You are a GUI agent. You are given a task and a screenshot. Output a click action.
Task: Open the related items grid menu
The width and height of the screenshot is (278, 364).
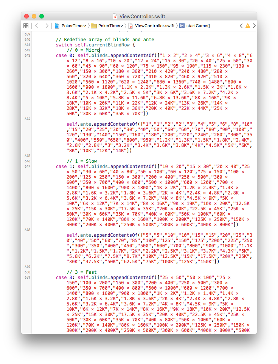click(26, 26)
